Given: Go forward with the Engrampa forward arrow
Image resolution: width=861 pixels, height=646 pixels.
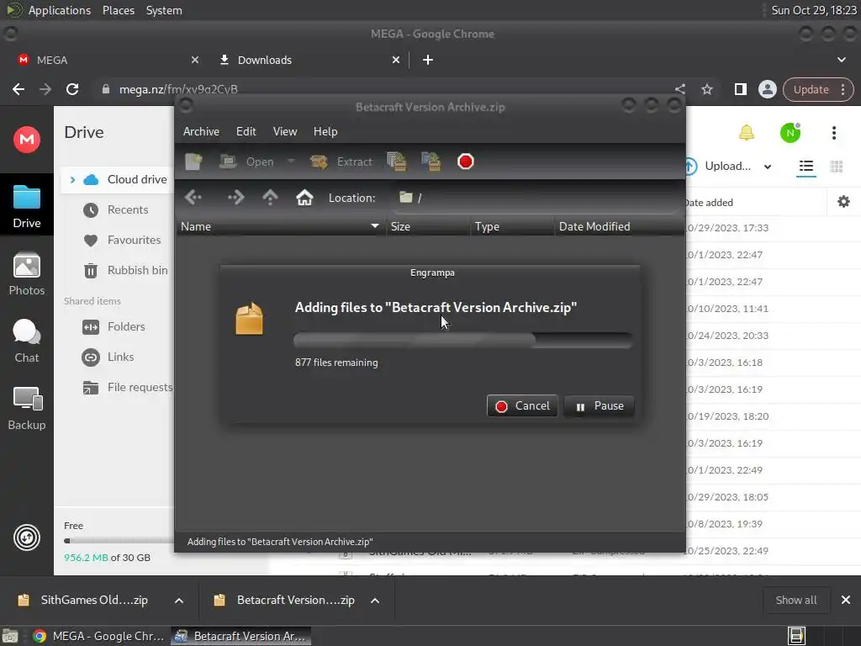Looking at the screenshot, I should click(235, 197).
